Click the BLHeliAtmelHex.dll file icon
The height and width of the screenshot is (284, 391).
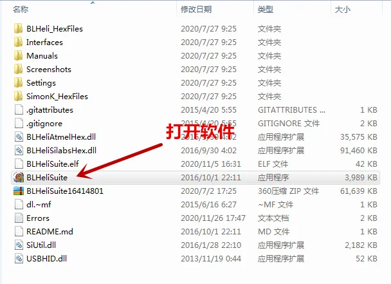point(19,137)
